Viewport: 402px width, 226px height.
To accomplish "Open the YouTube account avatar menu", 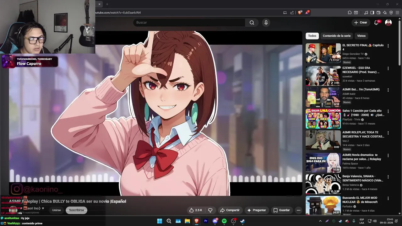I will pos(388,23).
